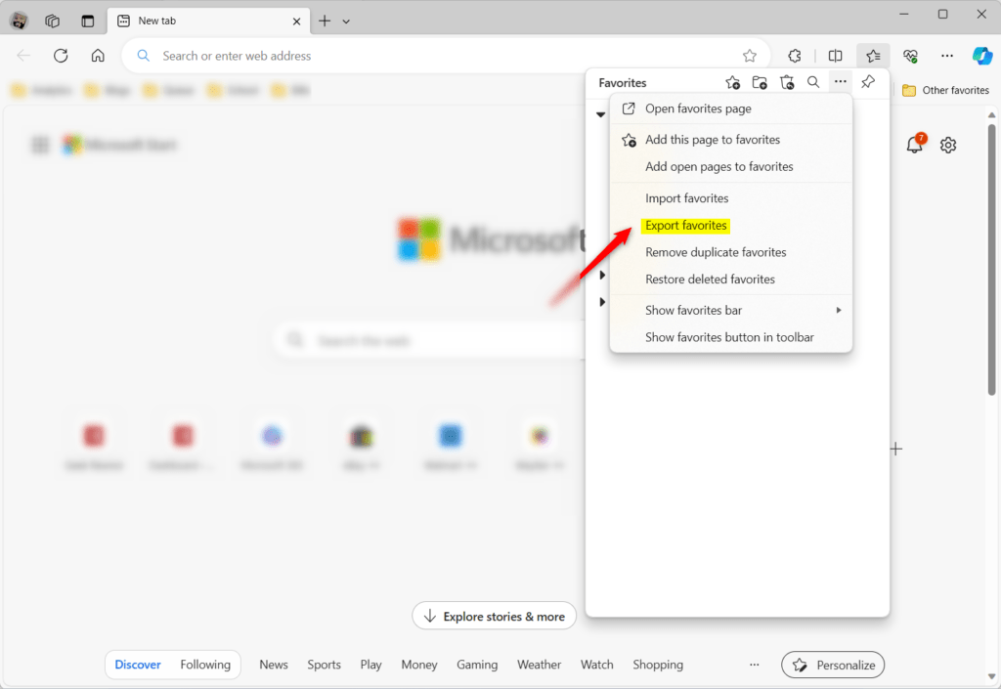
Task: Click the web search input field
Action: (420, 340)
